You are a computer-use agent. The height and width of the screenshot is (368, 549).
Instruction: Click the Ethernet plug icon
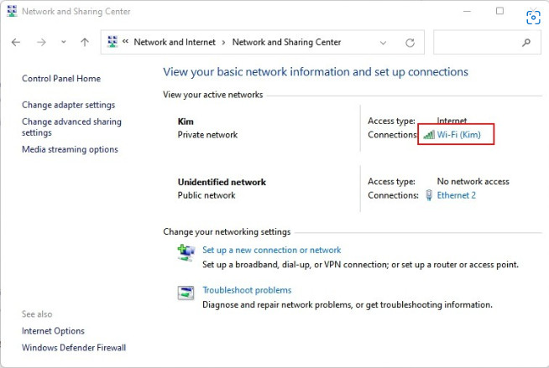coord(429,195)
